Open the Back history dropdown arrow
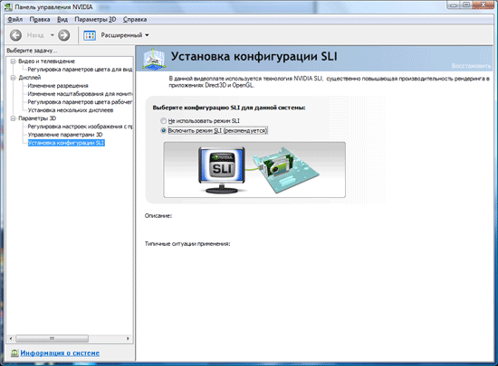Viewport: 498px width, 366px height. point(53,35)
